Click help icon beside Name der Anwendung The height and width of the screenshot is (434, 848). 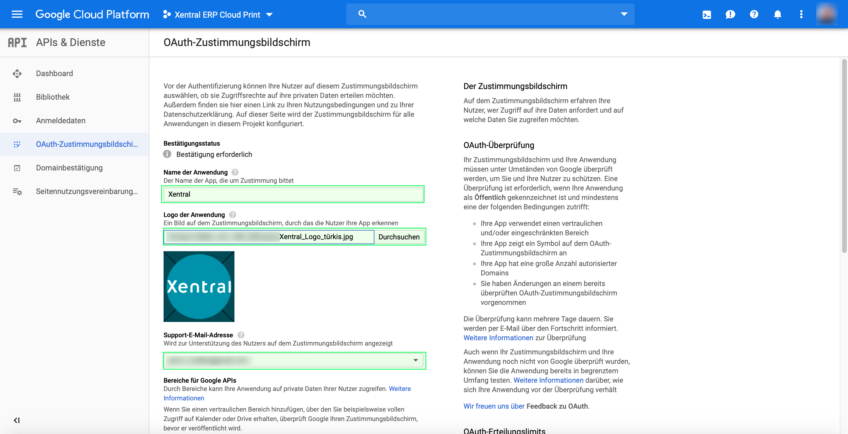[235, 172]
